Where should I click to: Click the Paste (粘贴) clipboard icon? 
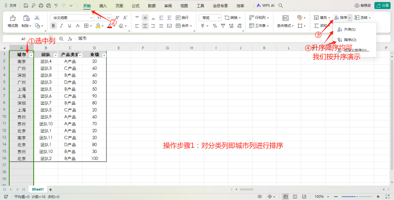tap(26, 18)
